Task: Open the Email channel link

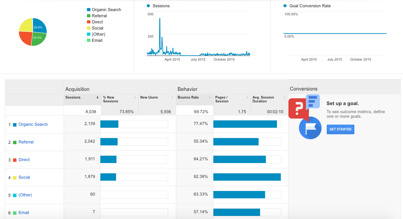Action: (x=24, y=212)
